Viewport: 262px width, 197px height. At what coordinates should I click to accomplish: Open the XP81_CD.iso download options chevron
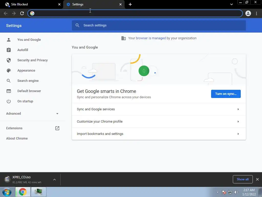54,180
